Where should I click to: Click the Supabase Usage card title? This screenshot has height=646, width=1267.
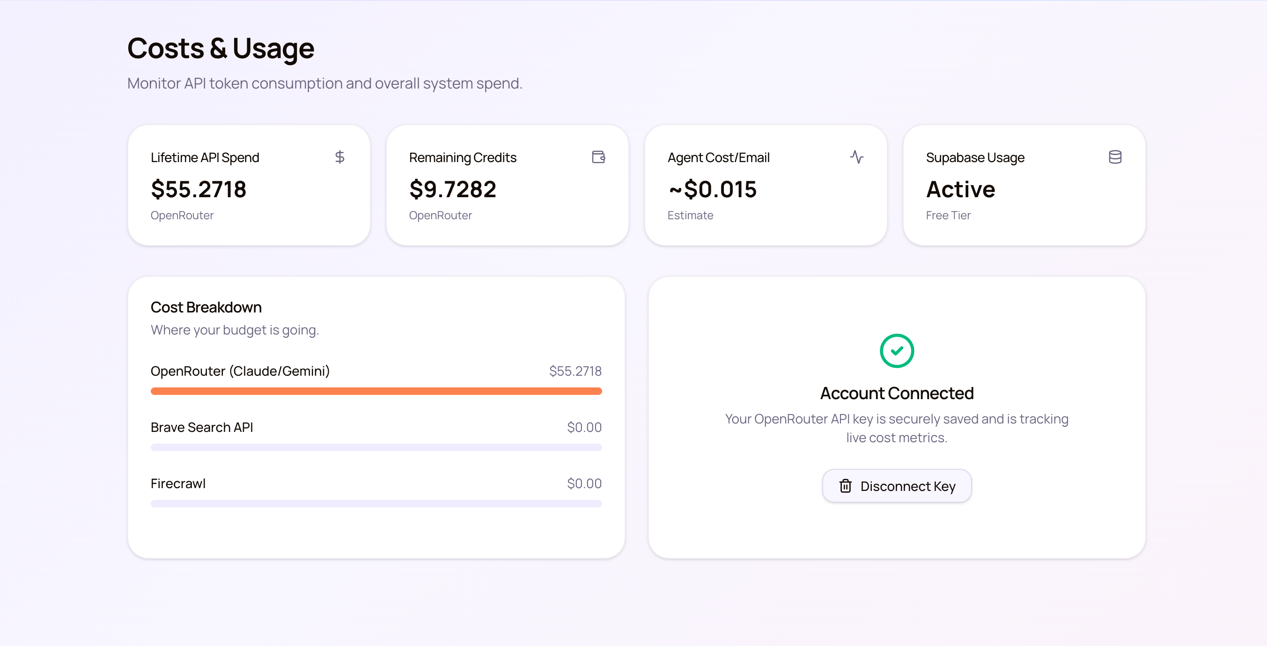[x=975, y=157]
